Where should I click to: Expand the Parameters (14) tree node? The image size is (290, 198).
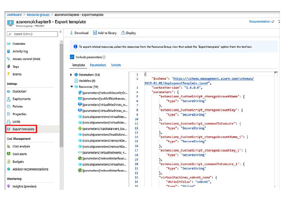(71, 75)
